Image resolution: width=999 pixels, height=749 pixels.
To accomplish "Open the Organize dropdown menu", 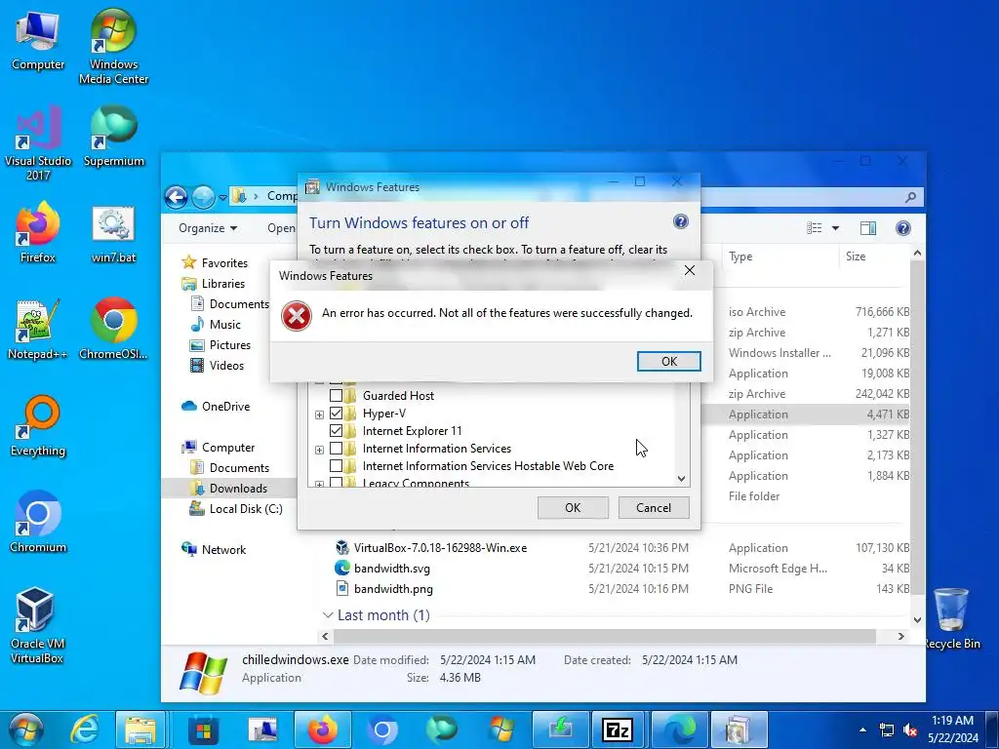I will (208, 228).
